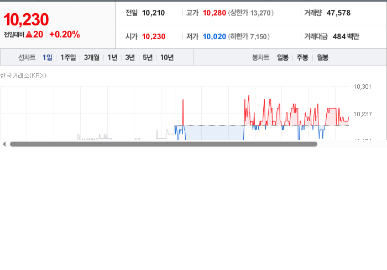Open the 주봉 candlestick chart
The width and height of the screenshot is (387, 270).
tap(302, 57)
